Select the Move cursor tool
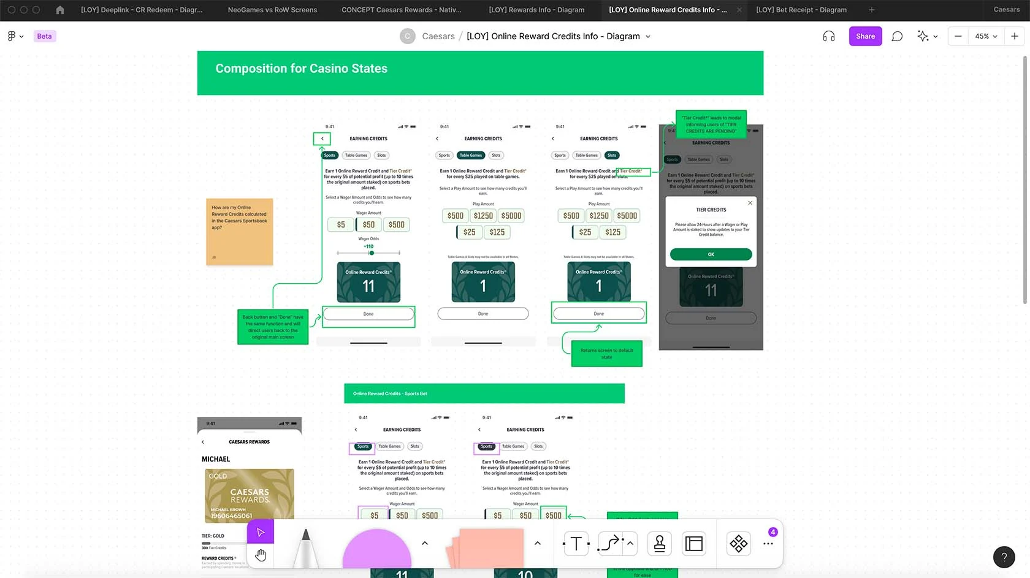Image resolution: width=1030 pixels, height=578 pixels. click(261, 532)
